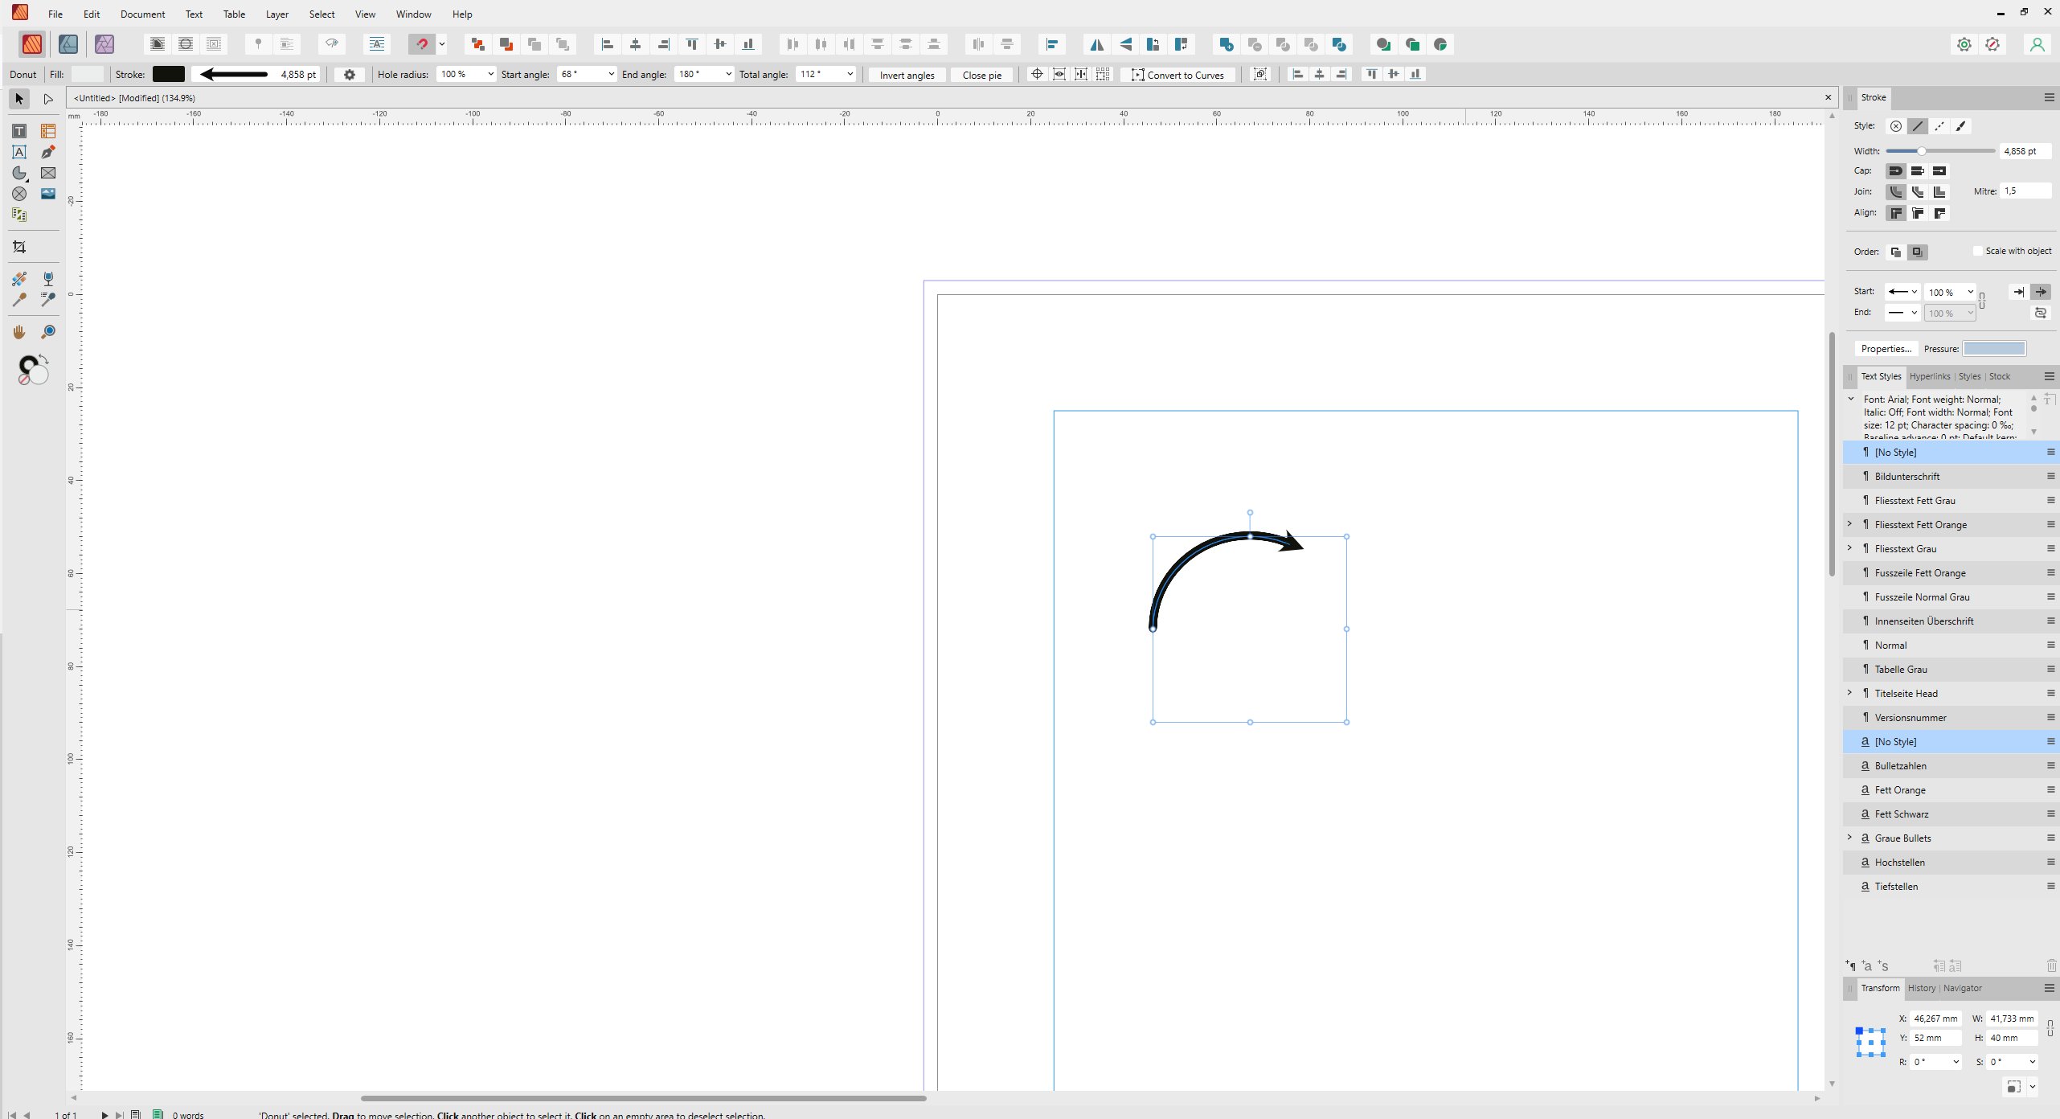Open the Layer menu
Image resolution: width=2060 pixels, height=1119 pixels.
(276, 14)
